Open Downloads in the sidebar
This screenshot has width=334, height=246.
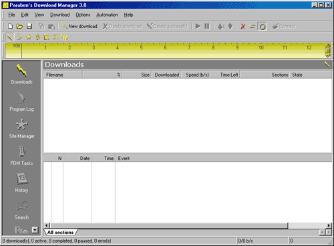pyautogui.click(x=21, y=74)
